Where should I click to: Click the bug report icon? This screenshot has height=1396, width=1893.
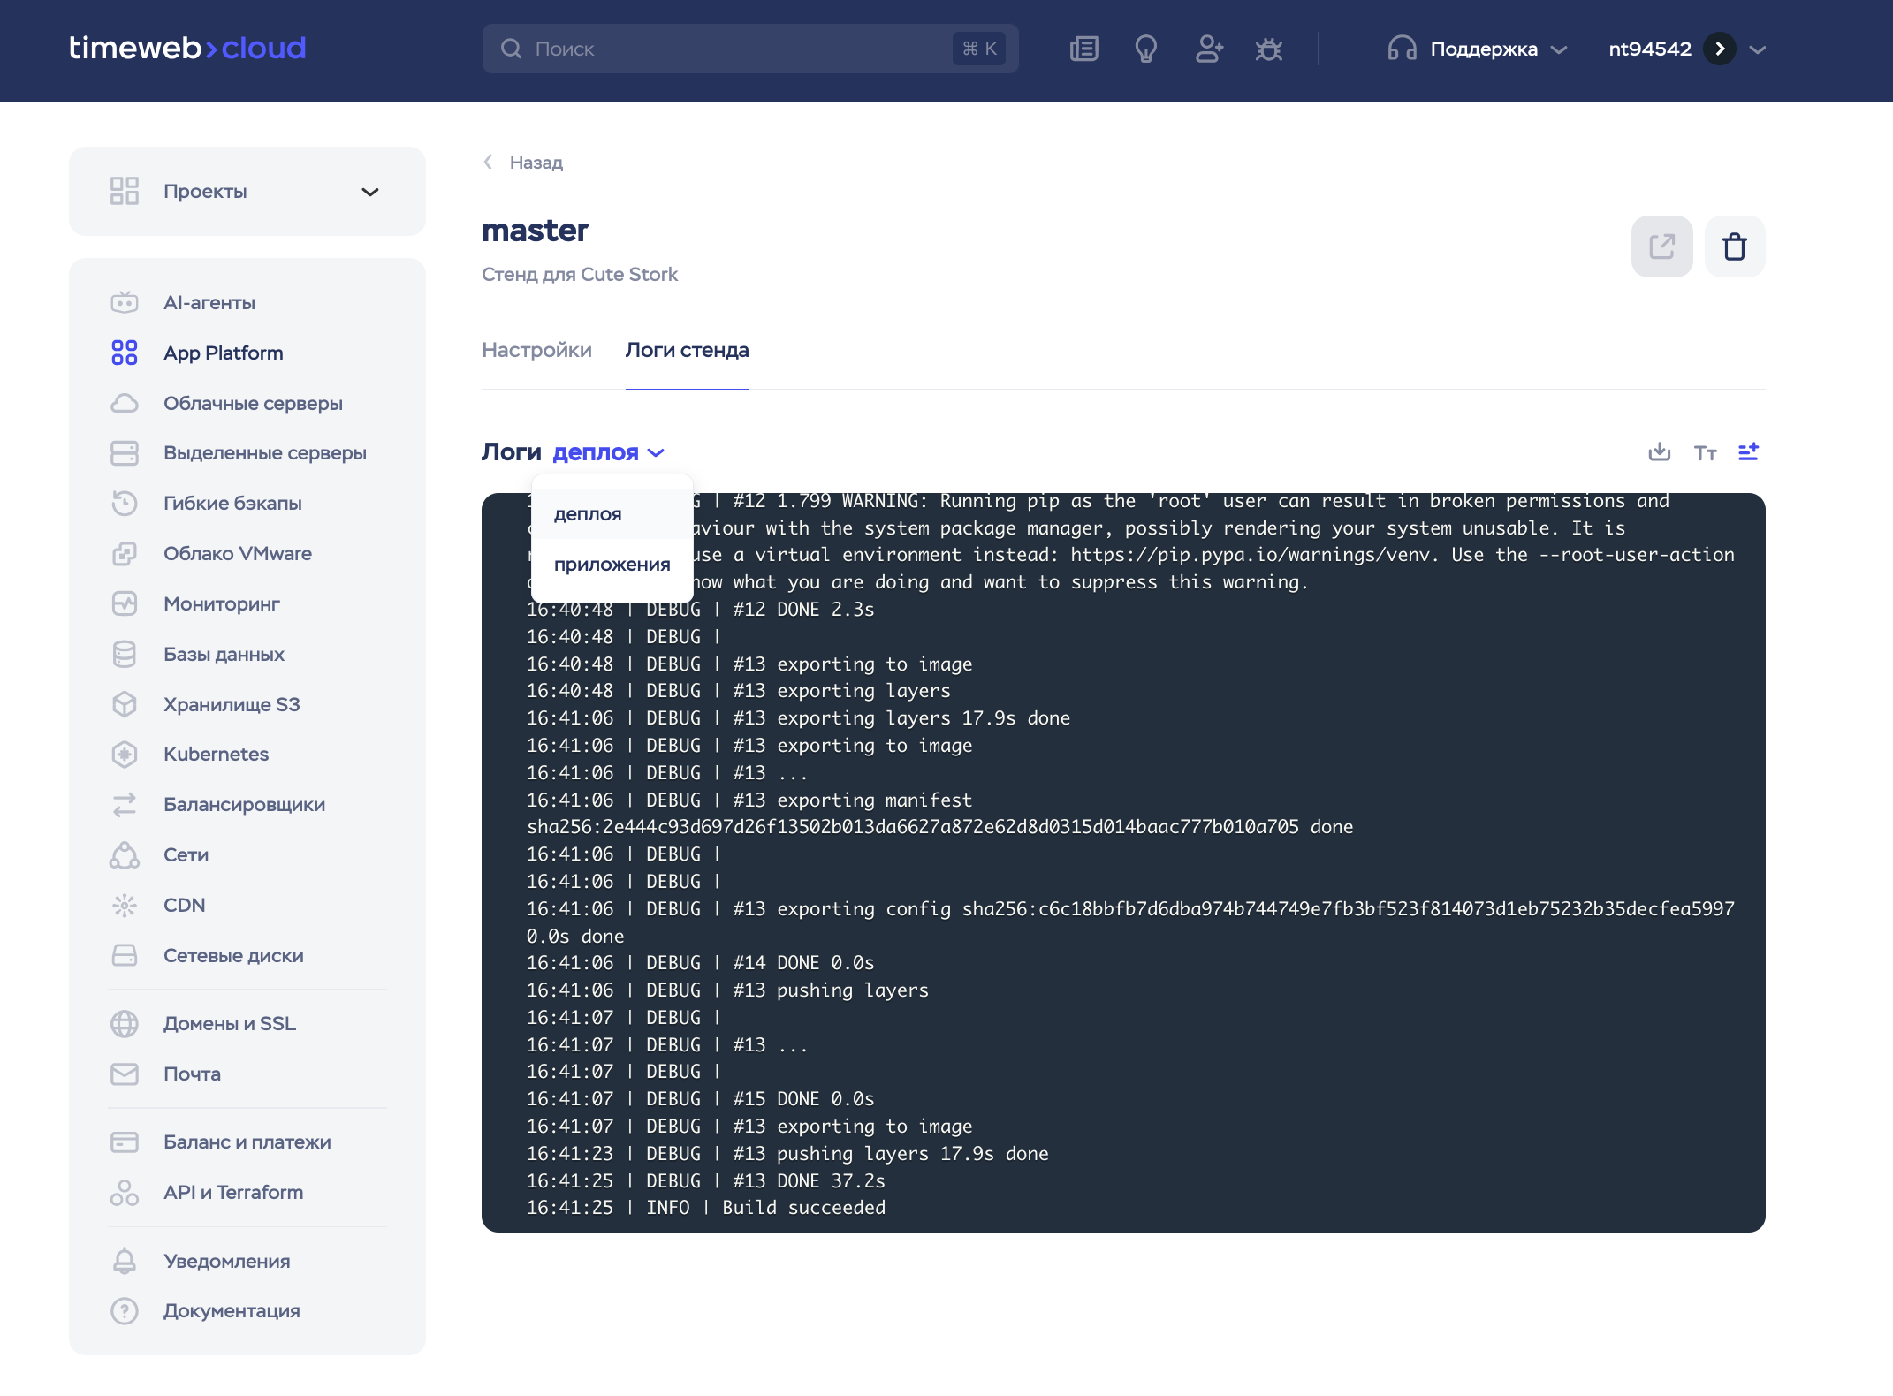[x=1268, y=49]
